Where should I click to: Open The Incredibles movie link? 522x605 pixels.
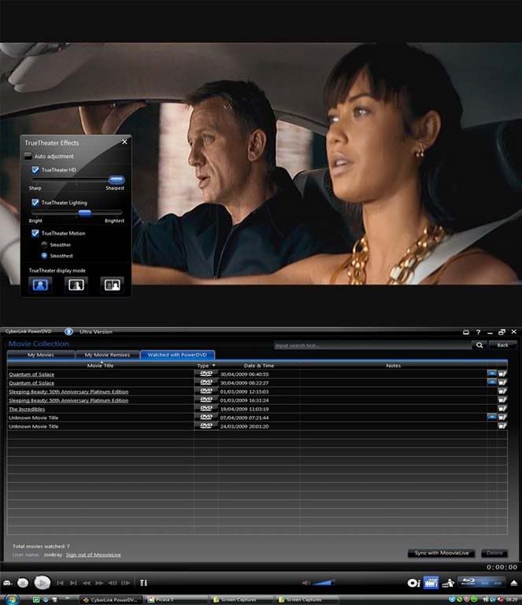pyautogui.click(x=27, y=409)
